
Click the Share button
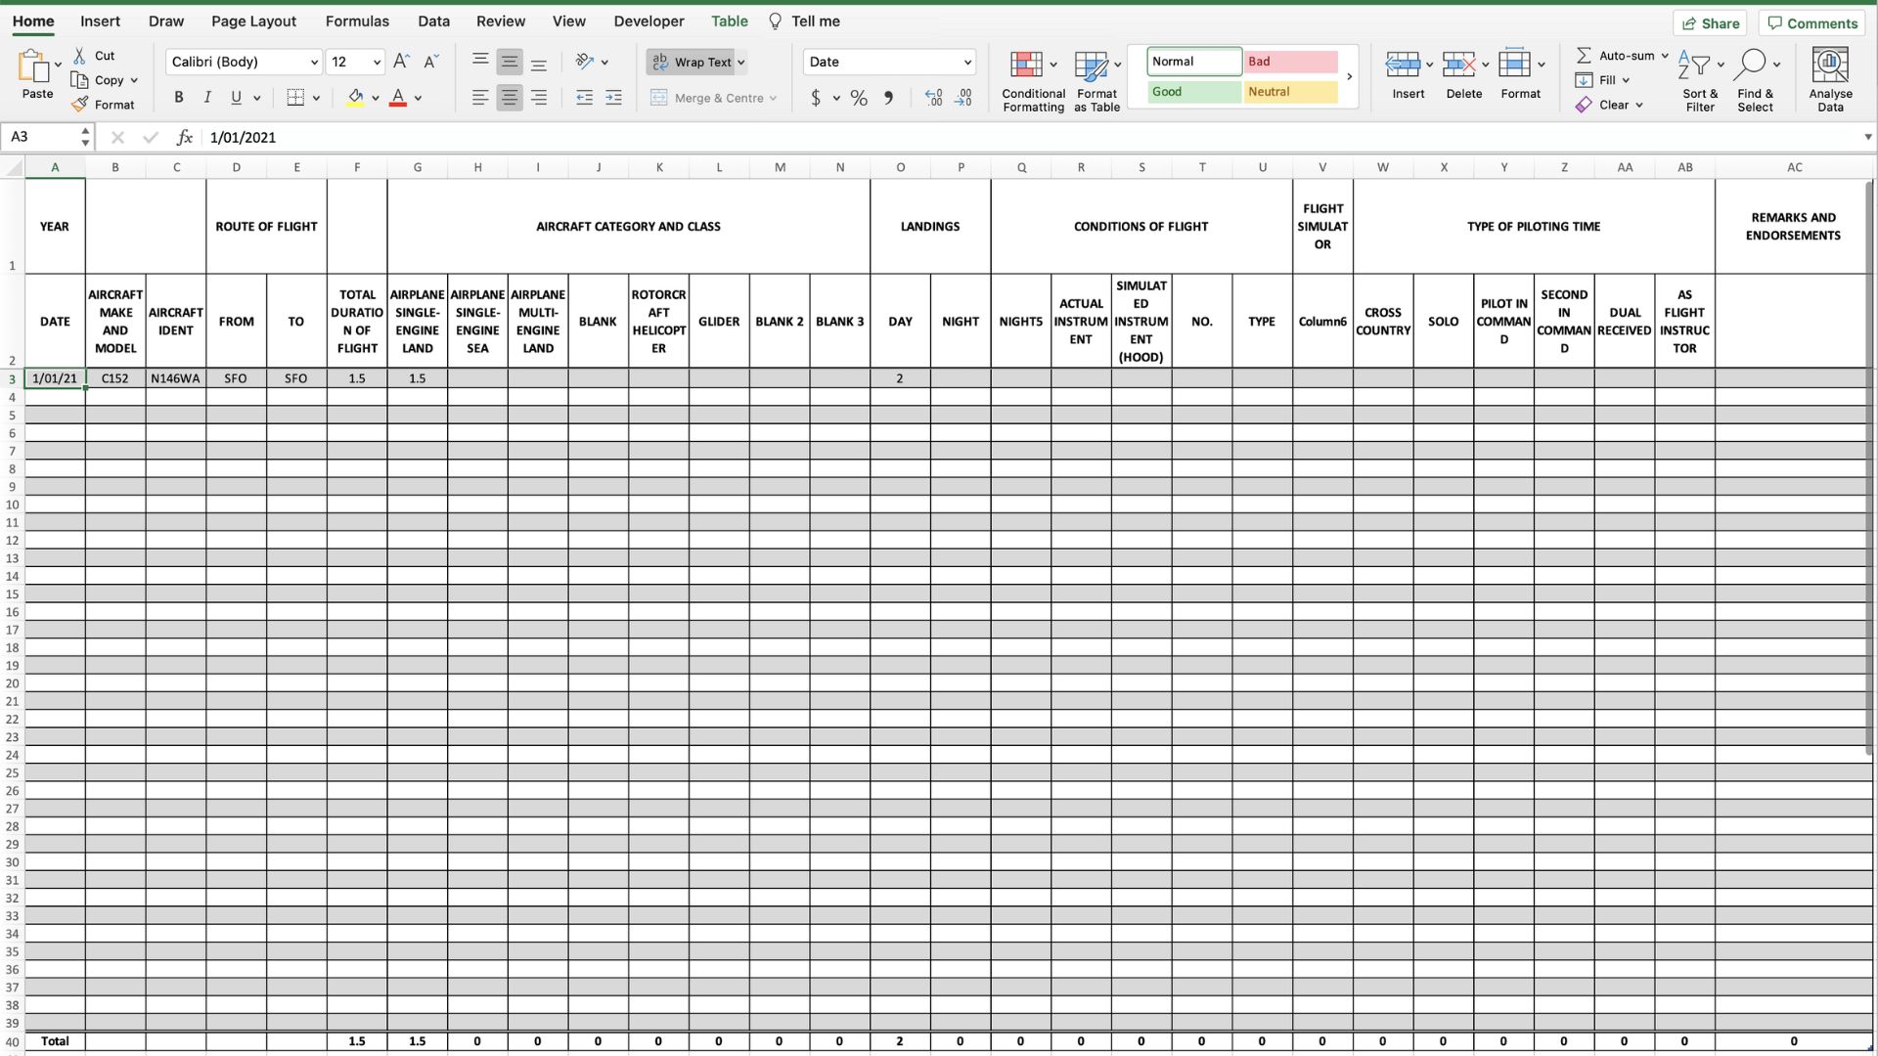pos(1710,22)
